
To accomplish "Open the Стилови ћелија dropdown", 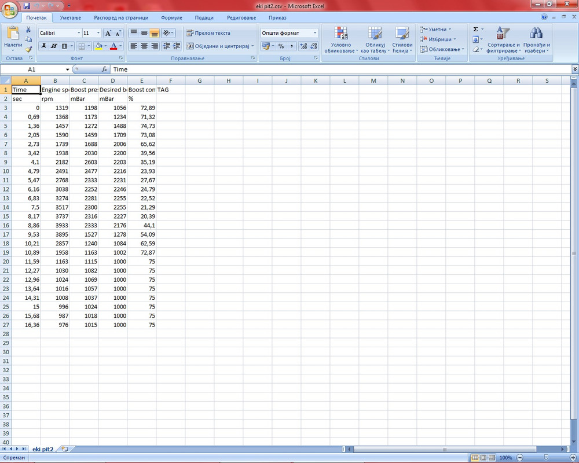I will 402,40.
